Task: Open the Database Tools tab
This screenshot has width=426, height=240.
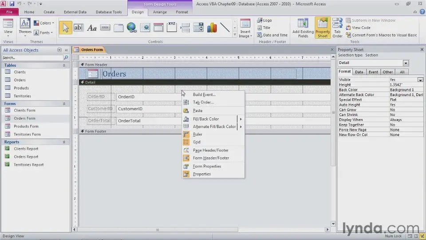Action: (x=109, y=12)
